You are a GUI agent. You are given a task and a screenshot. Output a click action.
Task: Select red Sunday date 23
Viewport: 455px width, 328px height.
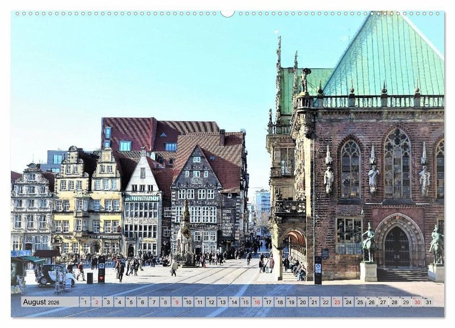pos(337,302)
